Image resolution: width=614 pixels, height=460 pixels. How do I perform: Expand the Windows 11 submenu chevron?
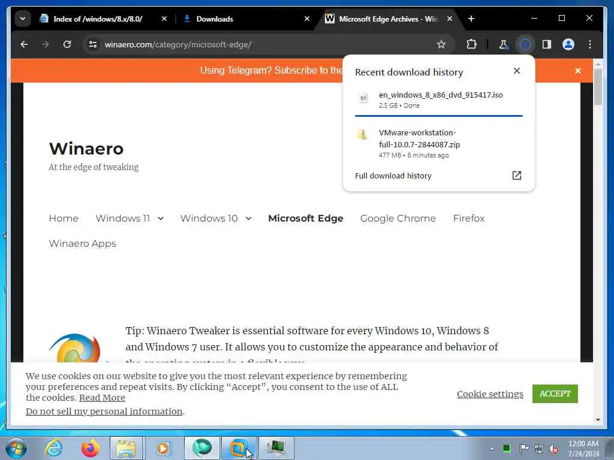click(161, 218)
